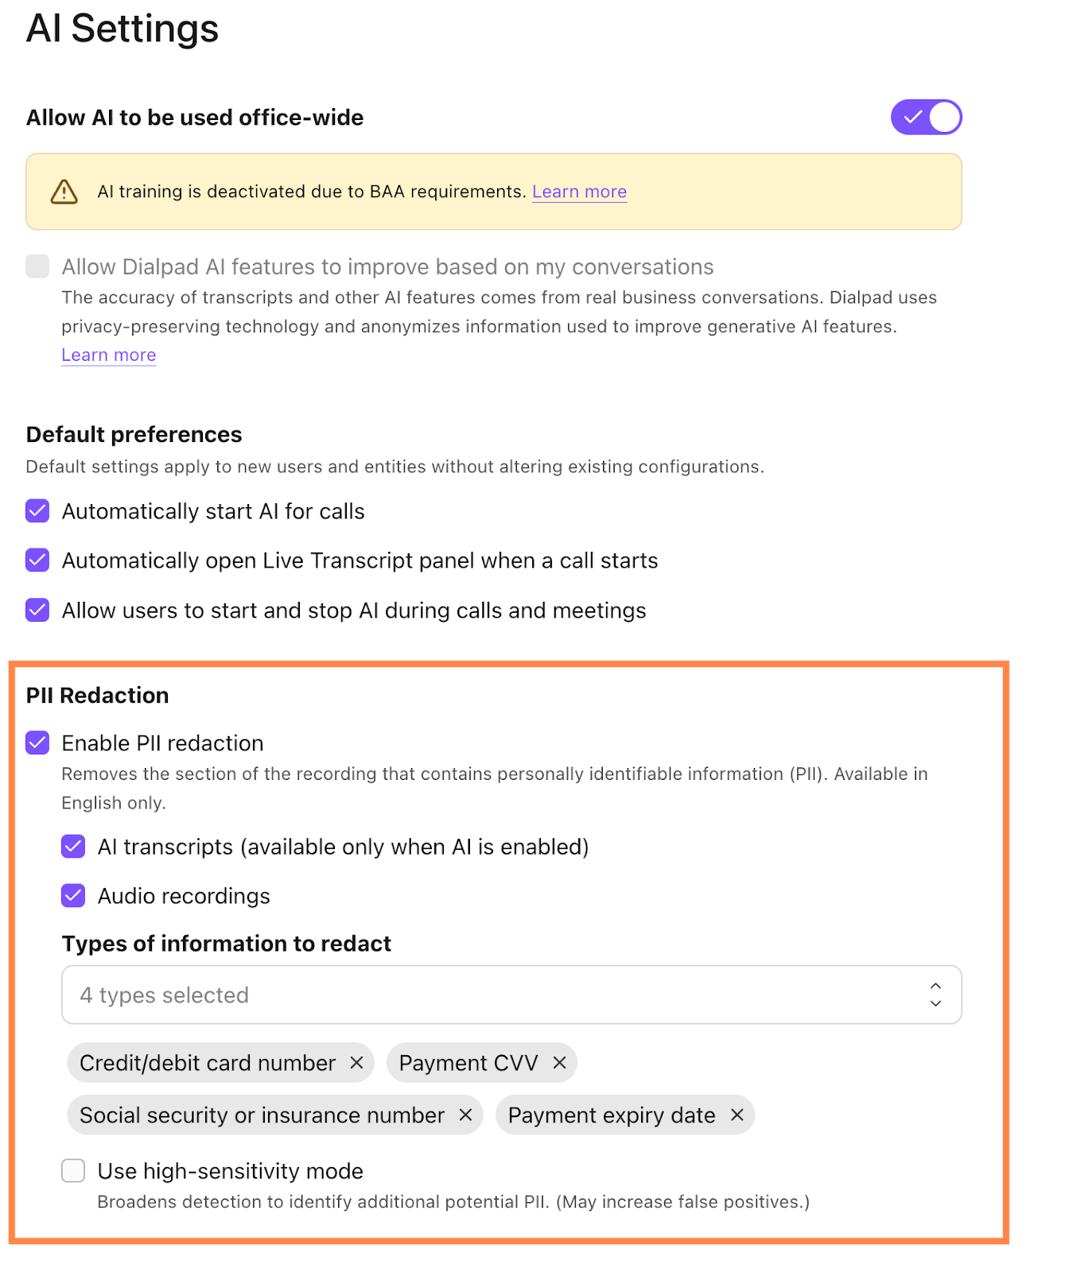Open Learn more link in BAA warning banner
1073x1272 pixels.
pos(579,192)
